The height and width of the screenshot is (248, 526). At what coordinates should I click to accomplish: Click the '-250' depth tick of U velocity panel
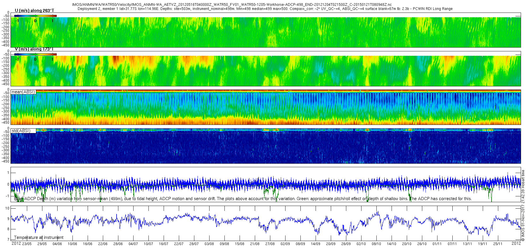[x=6, y=31]
